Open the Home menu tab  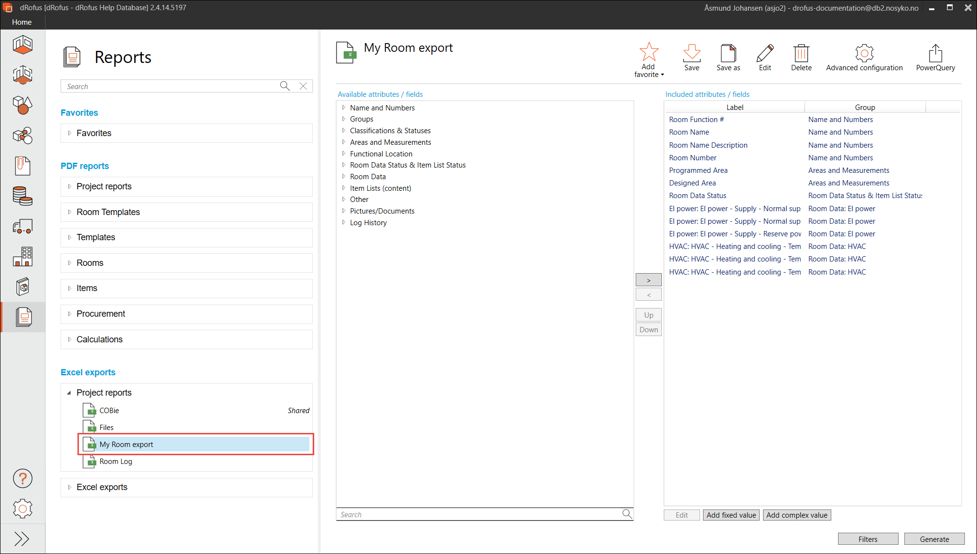tap(22, 22)
